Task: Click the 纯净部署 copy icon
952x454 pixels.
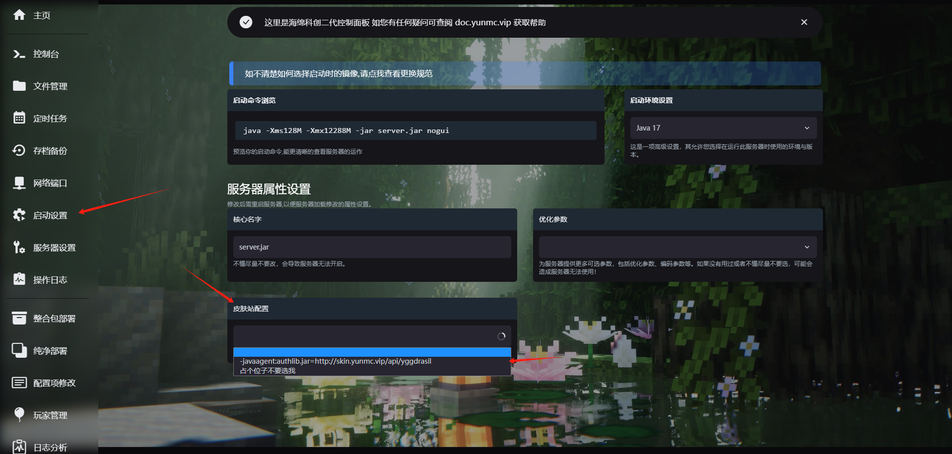Action: coord(19,350)
